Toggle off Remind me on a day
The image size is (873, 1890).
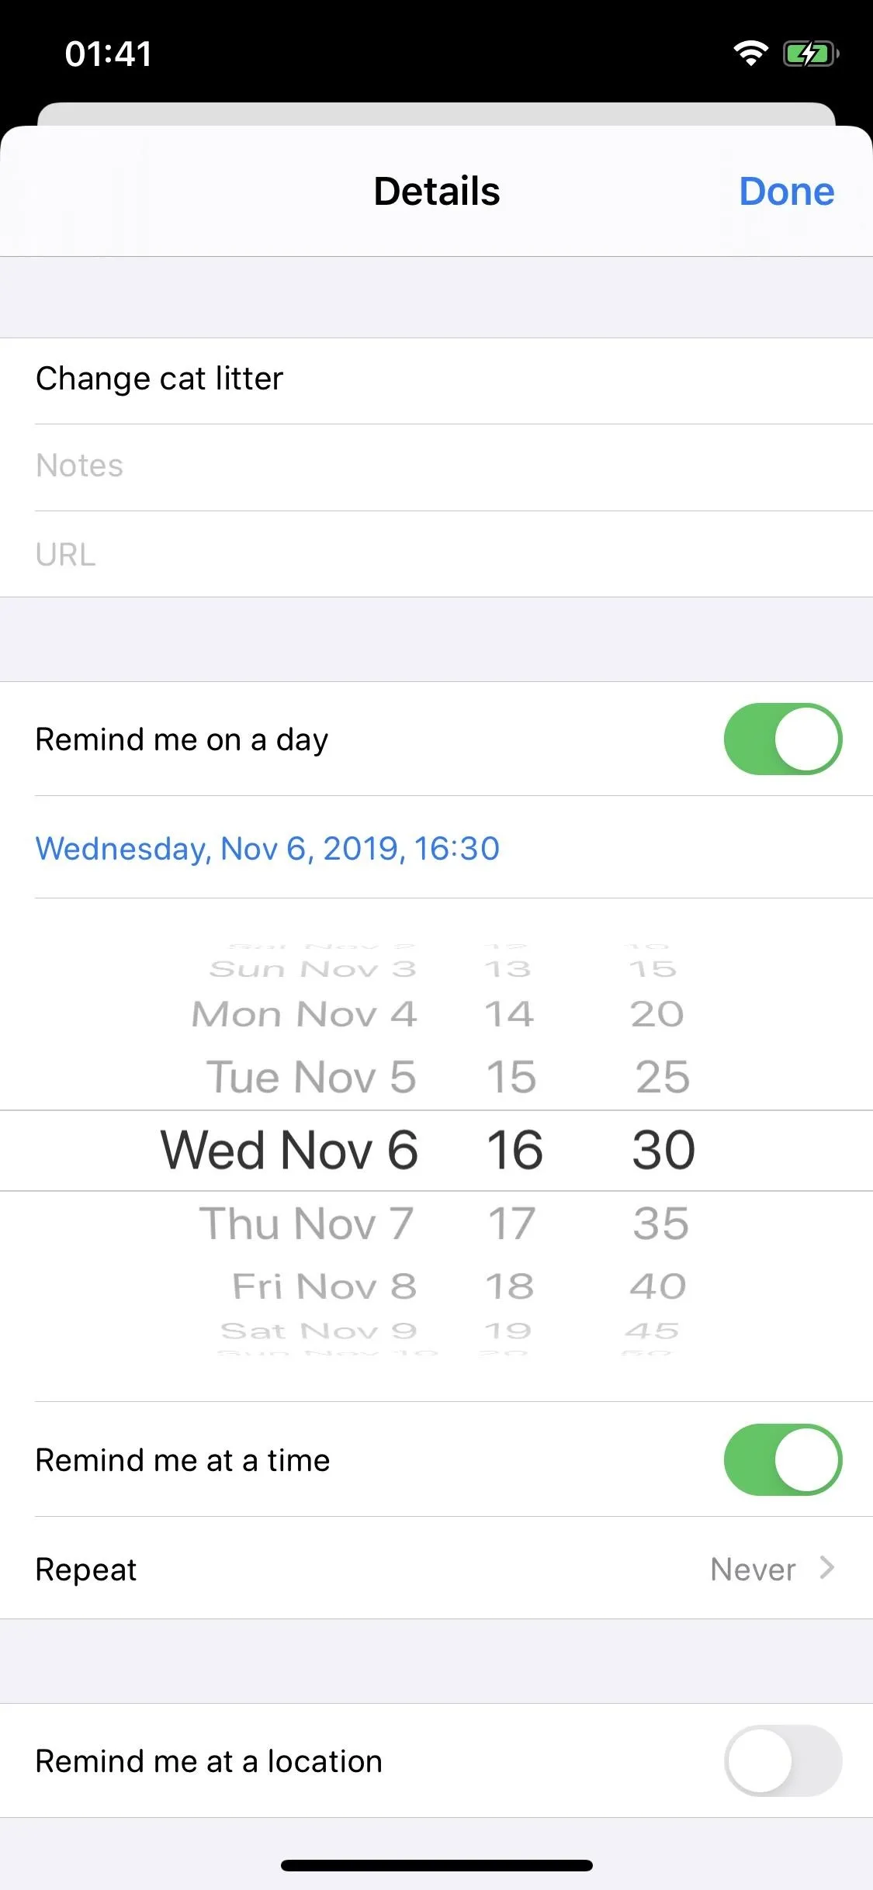tap(783, 739)
